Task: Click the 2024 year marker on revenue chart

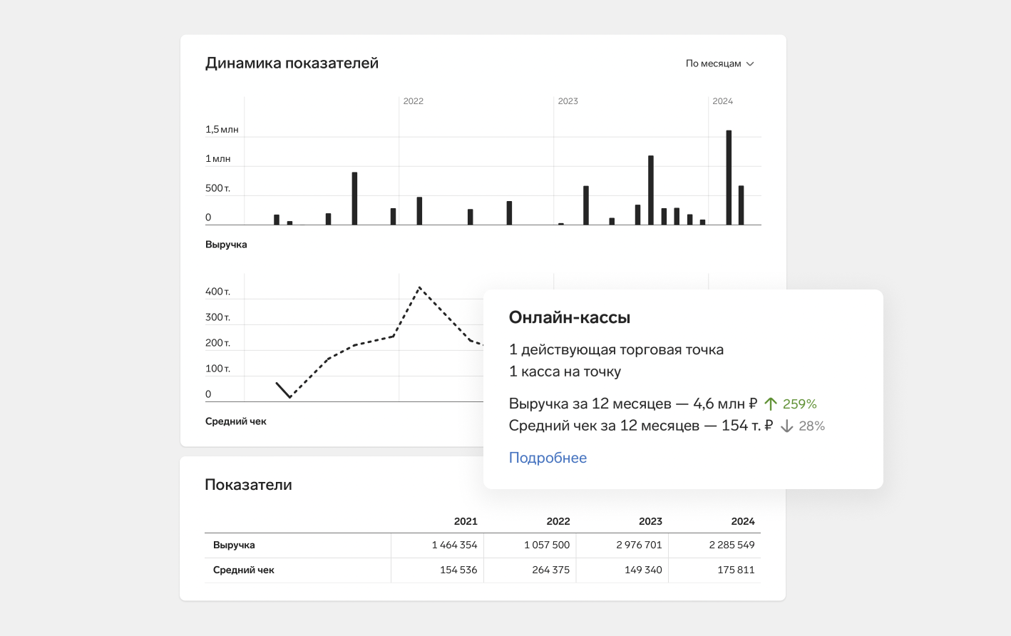Action: (x=722, y=101)
